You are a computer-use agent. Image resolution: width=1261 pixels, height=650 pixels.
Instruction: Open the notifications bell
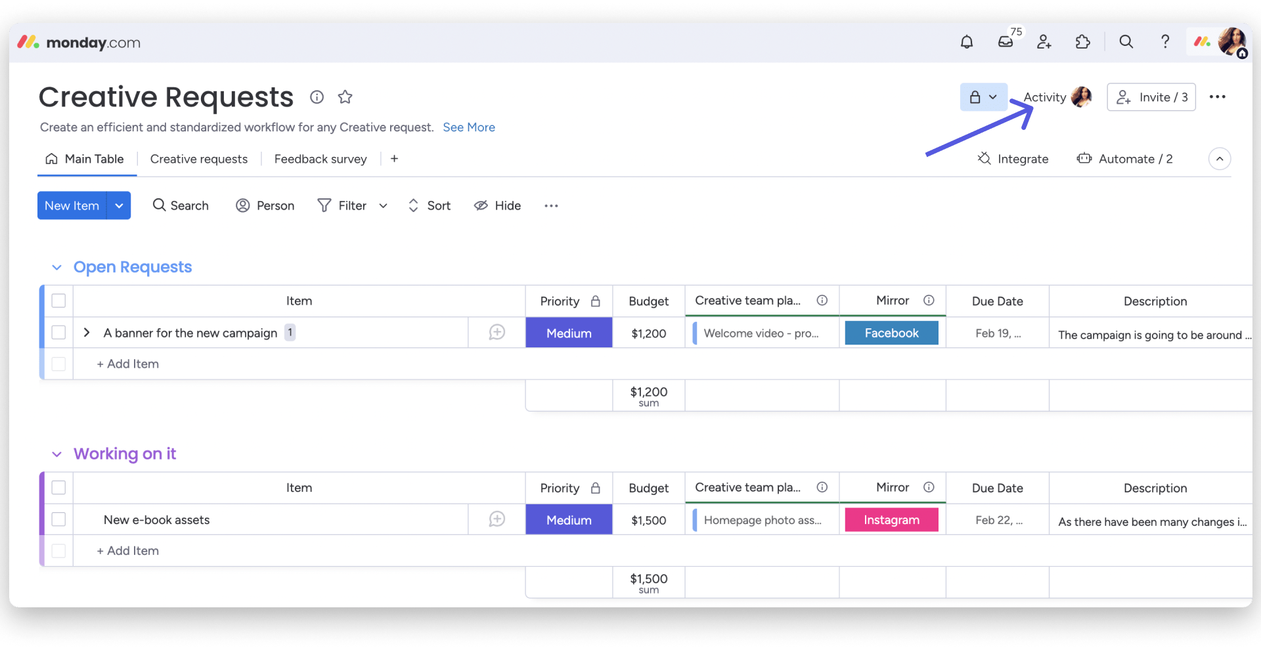pos(966,41)
